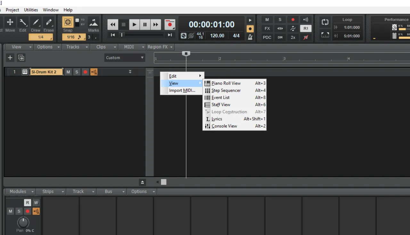The width and height of the screenshot is (410, 235).
Task: Mute the SI-Drum Kit 2 track
Action: click(68, 72)
